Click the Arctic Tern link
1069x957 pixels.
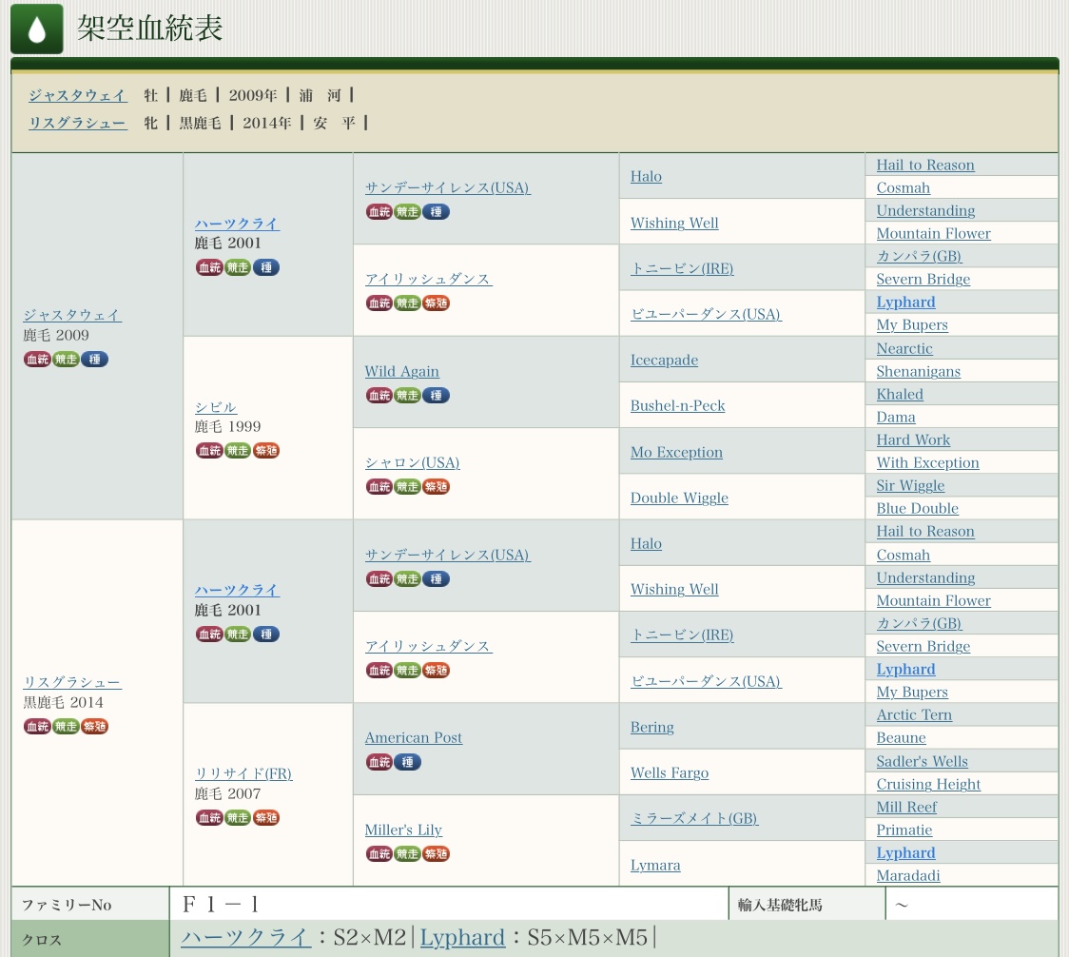[914, 714]
